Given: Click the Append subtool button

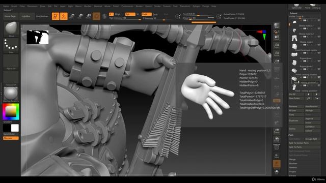Looking at the screenshot, I should click(x=312, y=118).
